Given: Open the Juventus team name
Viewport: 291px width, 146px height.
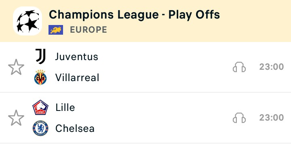Looking at the screenshot, I should 77,57.
